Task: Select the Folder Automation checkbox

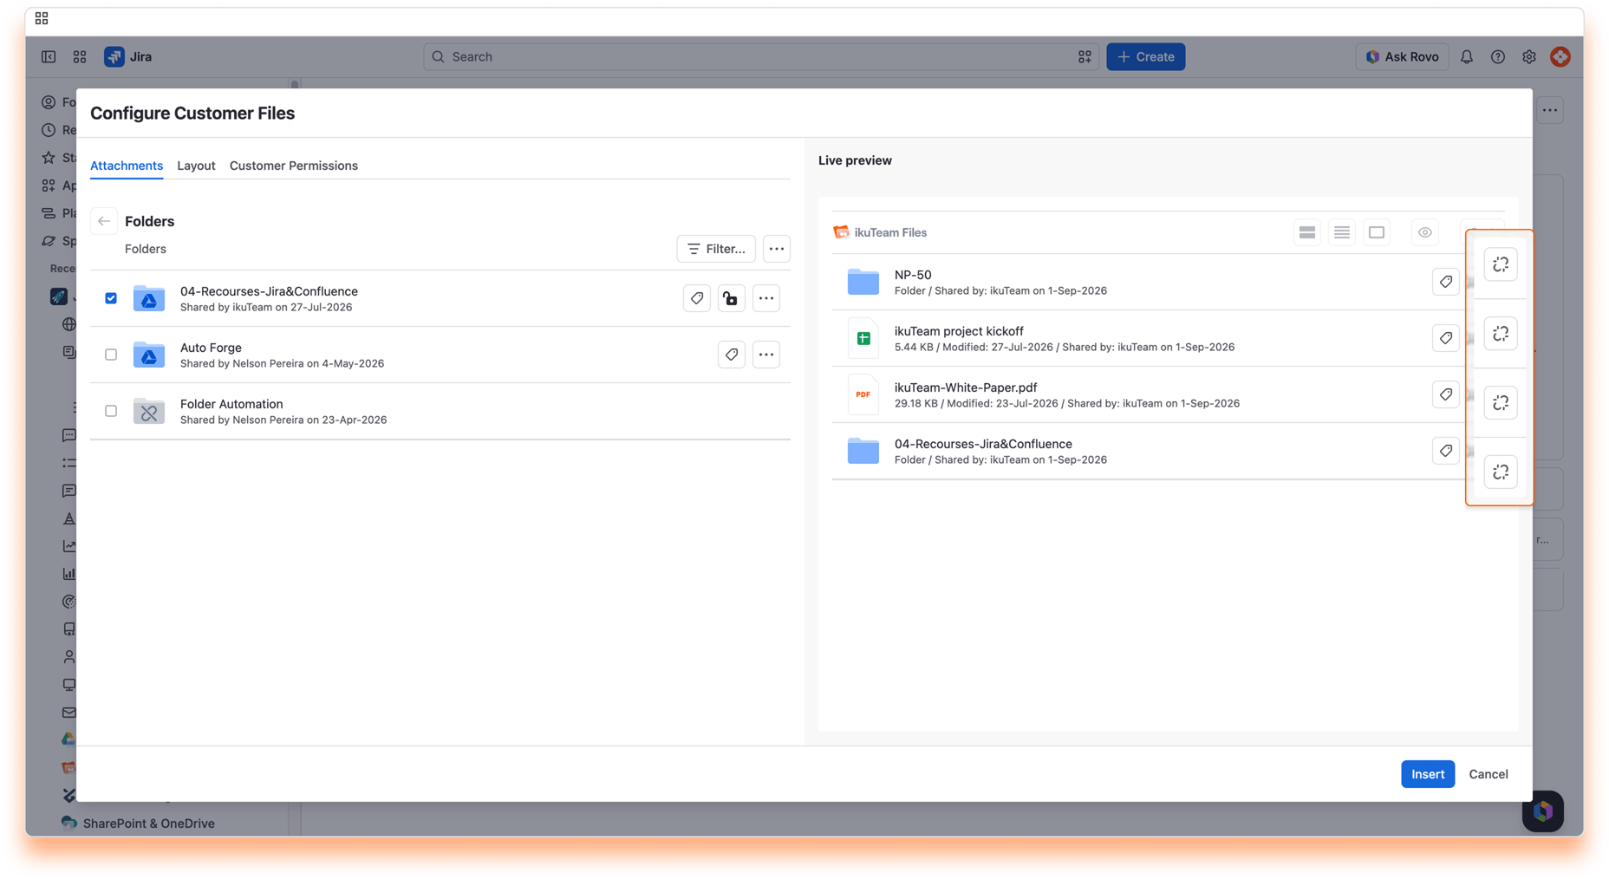Action: coord(111,411)
